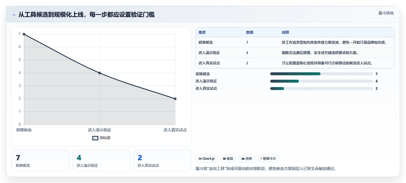Image resolution: width=406 pixels, height=183 pixels.
Task: Click the chart data point for 初筛候选
Action: click(24, 34)
